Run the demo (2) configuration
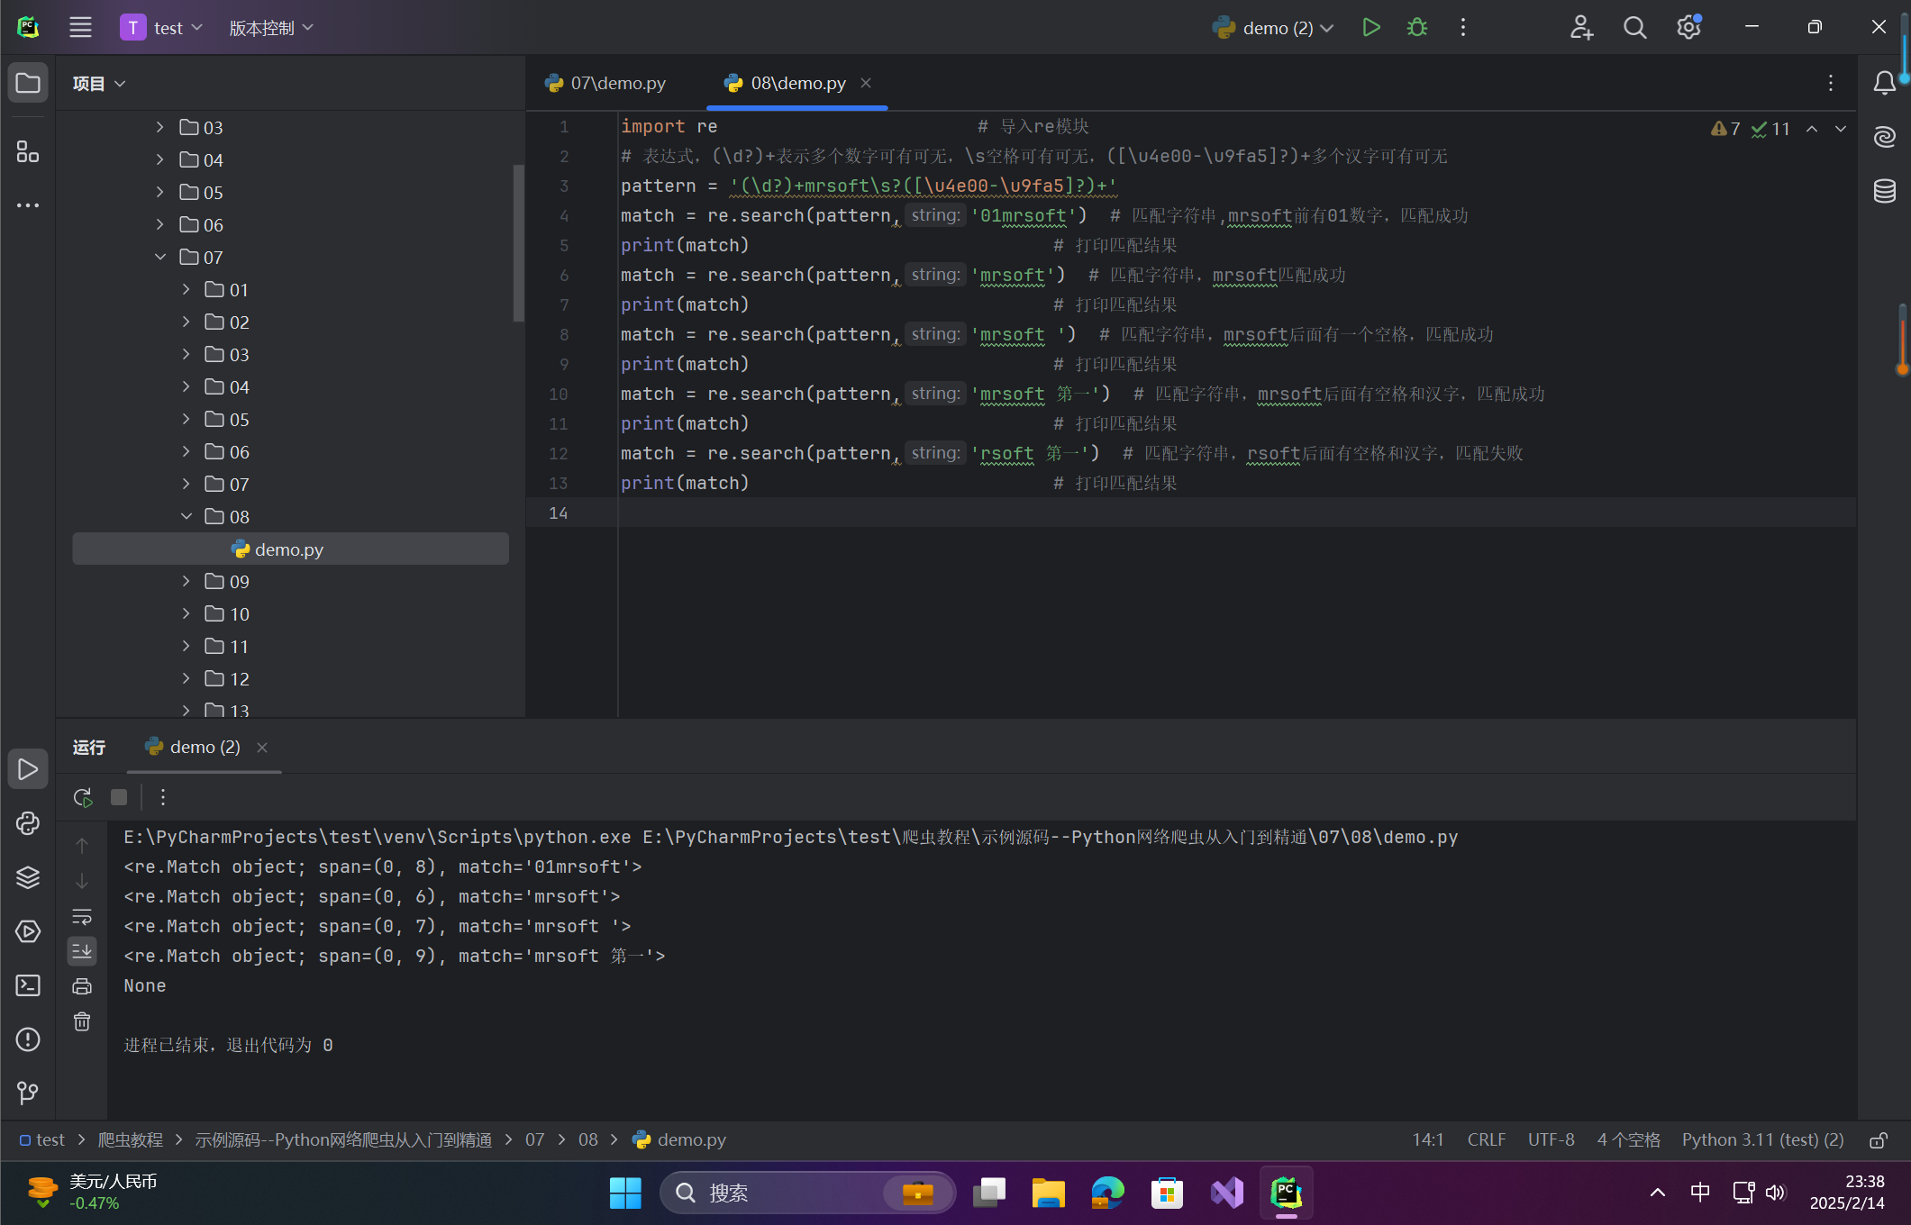The height and width of the screenshot is (1225, 1911). [x=1370, y=27]
